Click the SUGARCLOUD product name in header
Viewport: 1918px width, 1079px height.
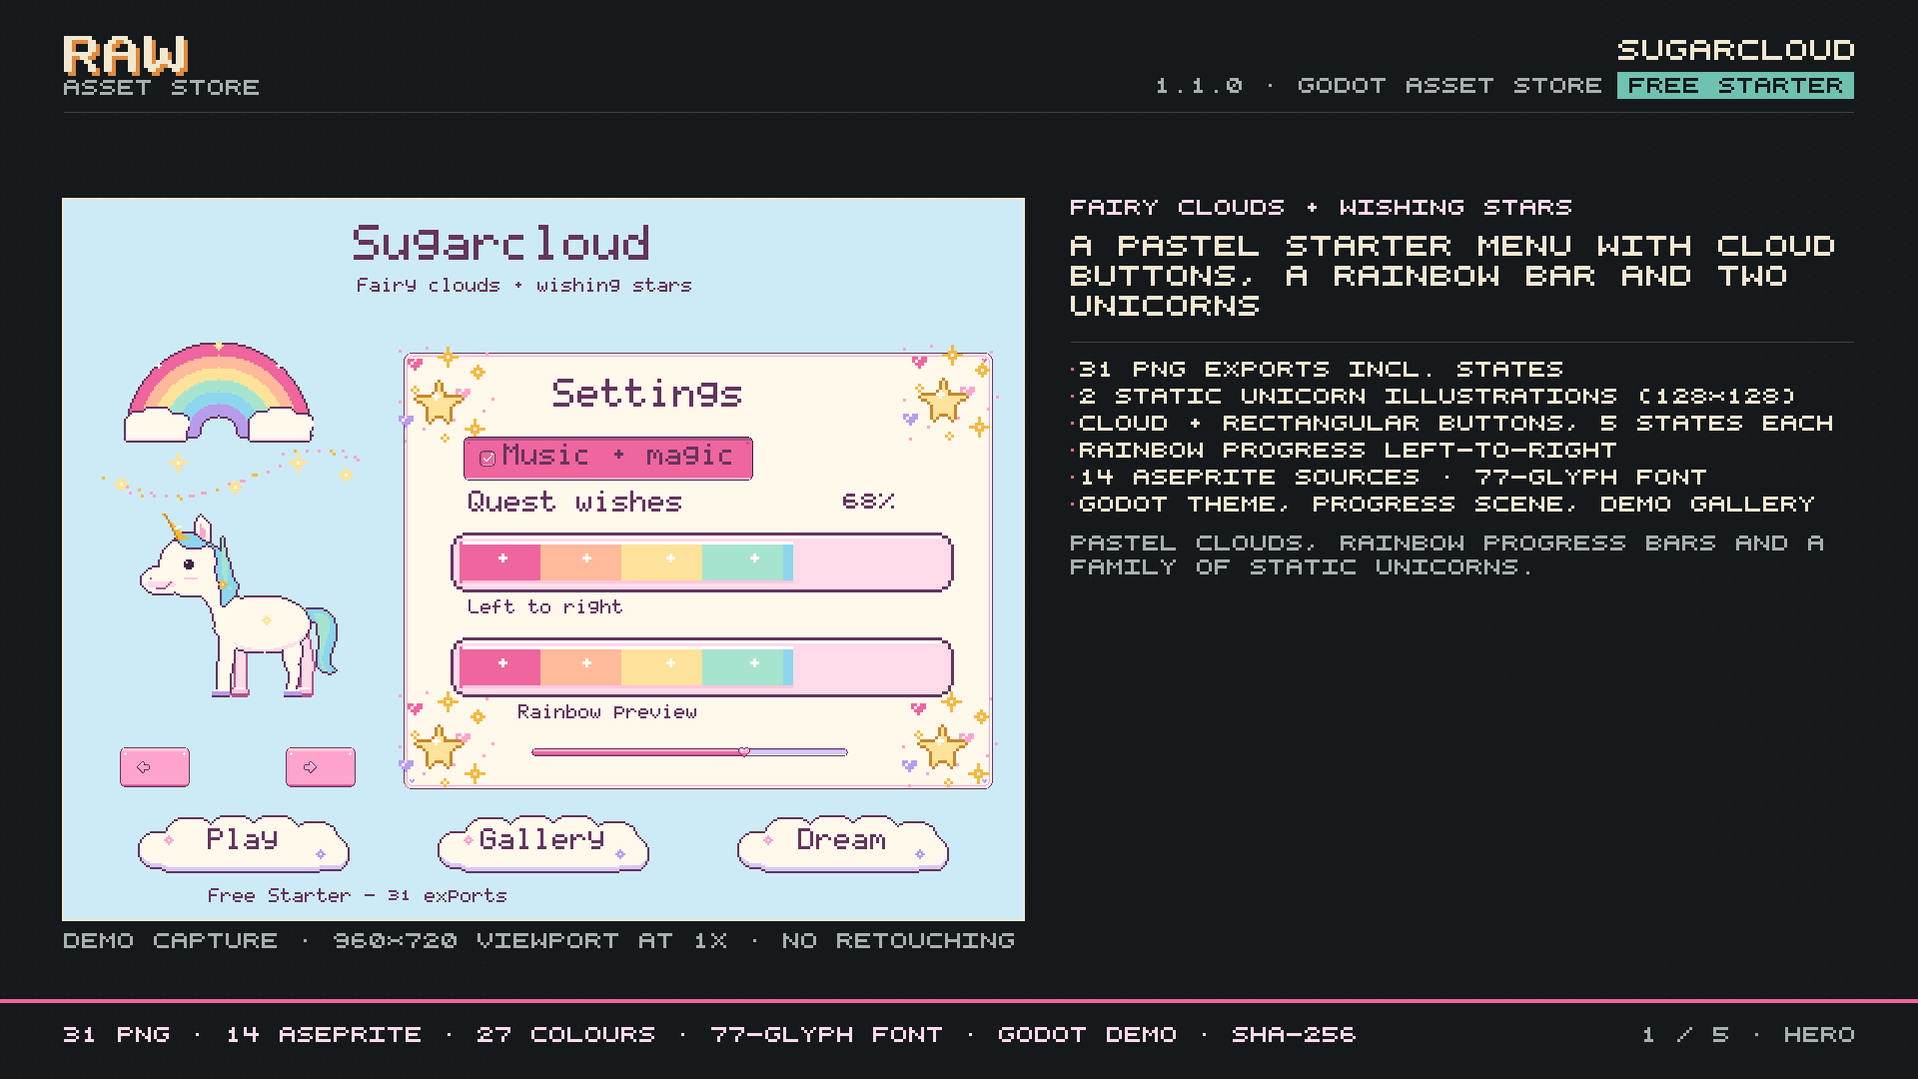pyautogui.click(x=1735, y=50)
